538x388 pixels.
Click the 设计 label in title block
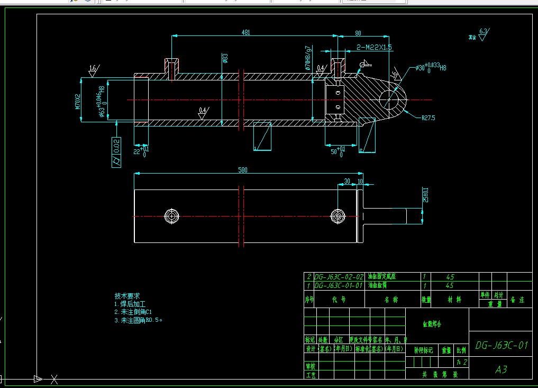point(310,349)
